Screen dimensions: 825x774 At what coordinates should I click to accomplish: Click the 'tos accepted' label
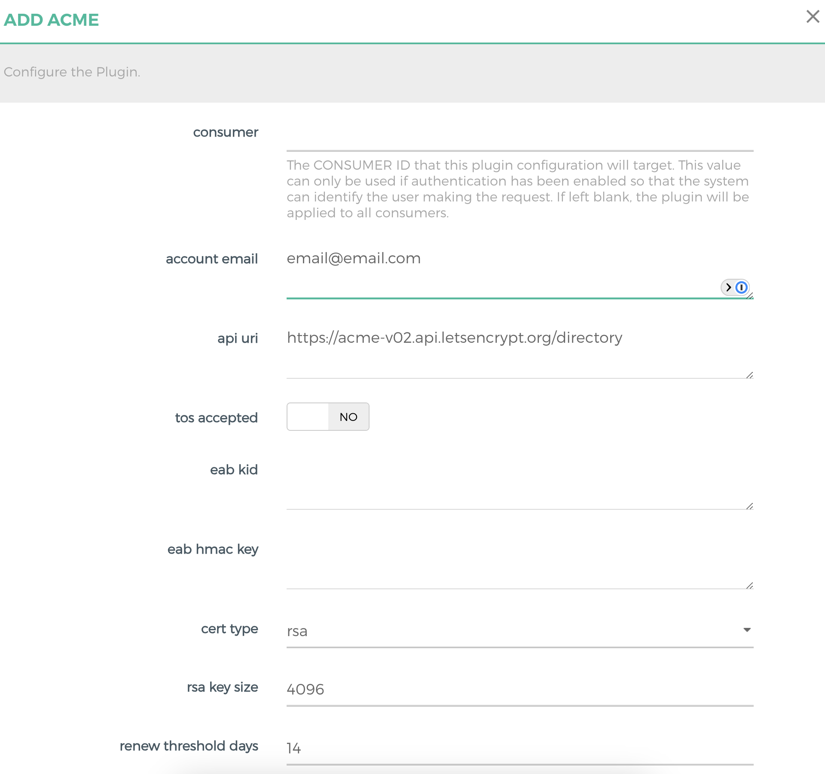click(x=216, y=417)
